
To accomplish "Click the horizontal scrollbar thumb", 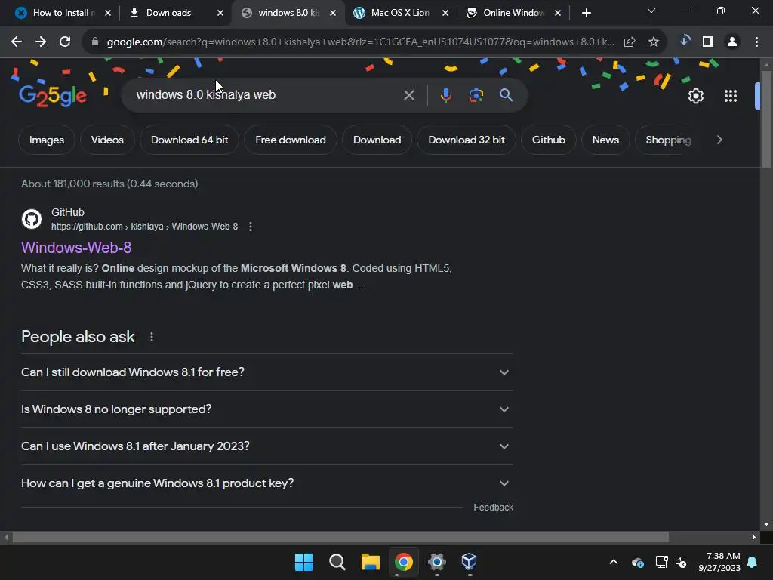I will (x=340, y=537).
